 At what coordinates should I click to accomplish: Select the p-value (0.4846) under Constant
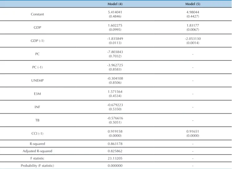(x=115, y=17)
